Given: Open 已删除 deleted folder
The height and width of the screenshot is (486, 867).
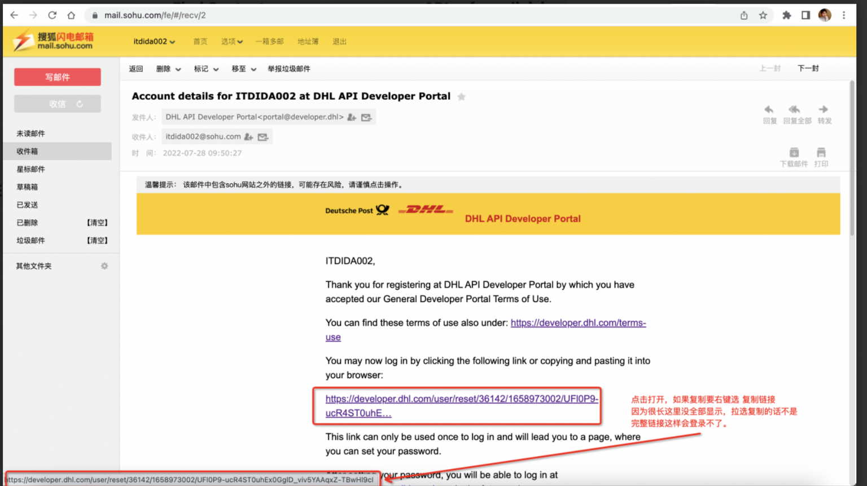Looking at the screenshot, I should pyautogui.click(x=27, y=223).
